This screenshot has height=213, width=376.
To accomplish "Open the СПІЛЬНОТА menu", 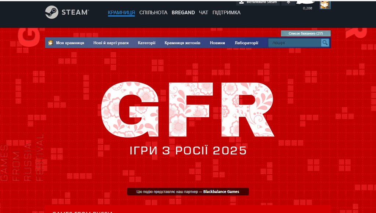I will [153, 12].
